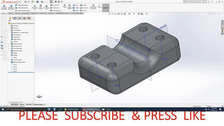Click the Home icon in title bar

(x=26, y=1)
